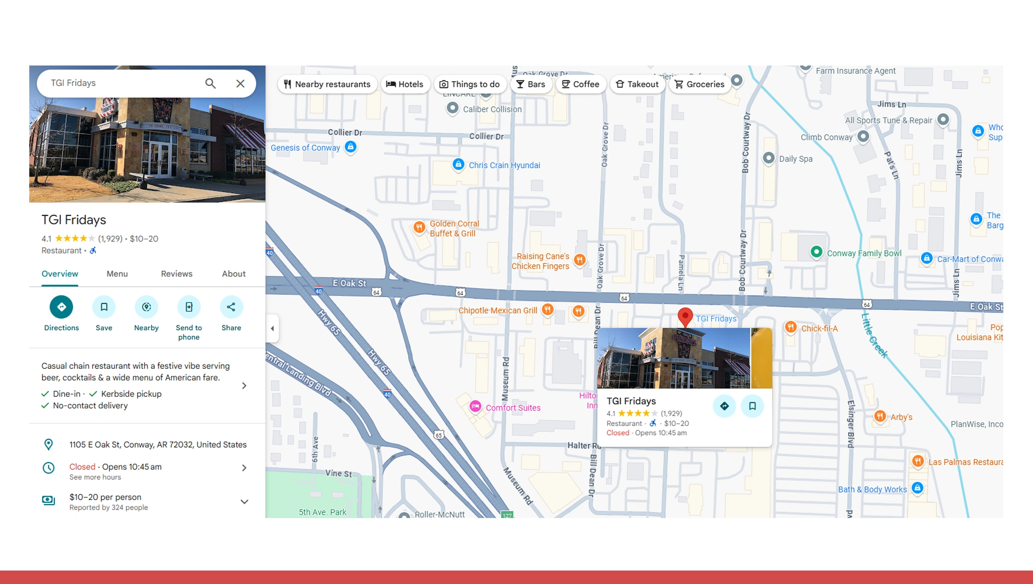Select Send to phone
This screenshot has width=1033, height=584.
(x=189, y=307)
